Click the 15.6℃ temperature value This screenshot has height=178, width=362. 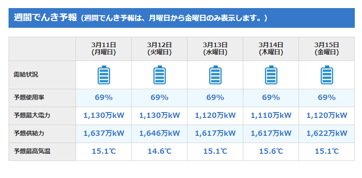pyautogui.click(x=271, y=151)
